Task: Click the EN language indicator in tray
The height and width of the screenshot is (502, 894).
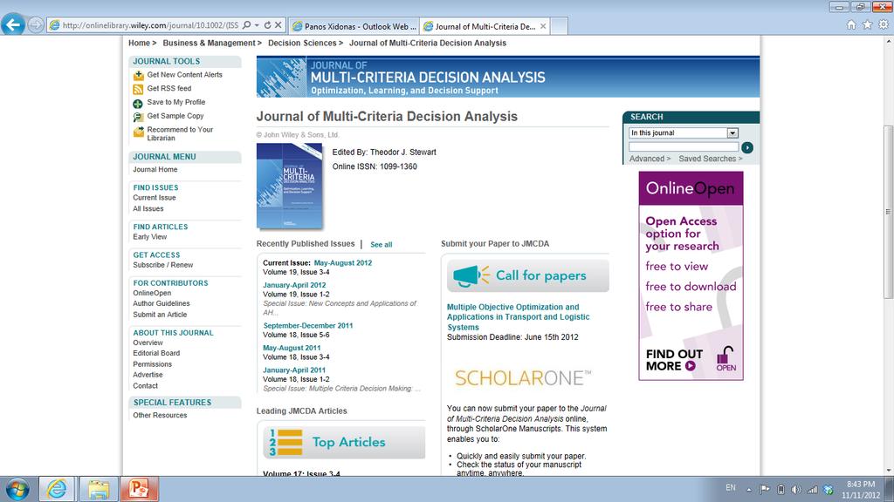Action: point(731,488)
